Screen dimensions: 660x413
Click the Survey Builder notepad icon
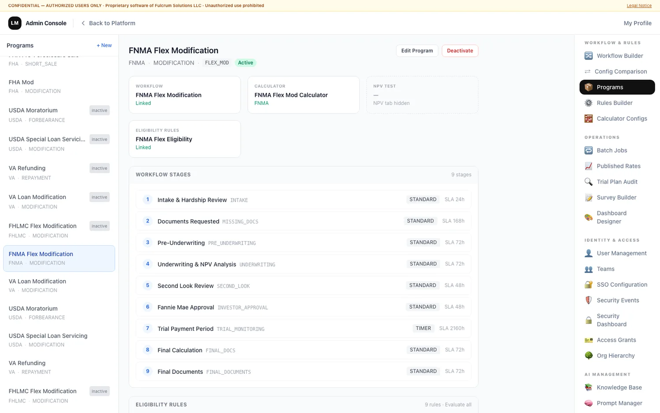(x=588, y=198)
